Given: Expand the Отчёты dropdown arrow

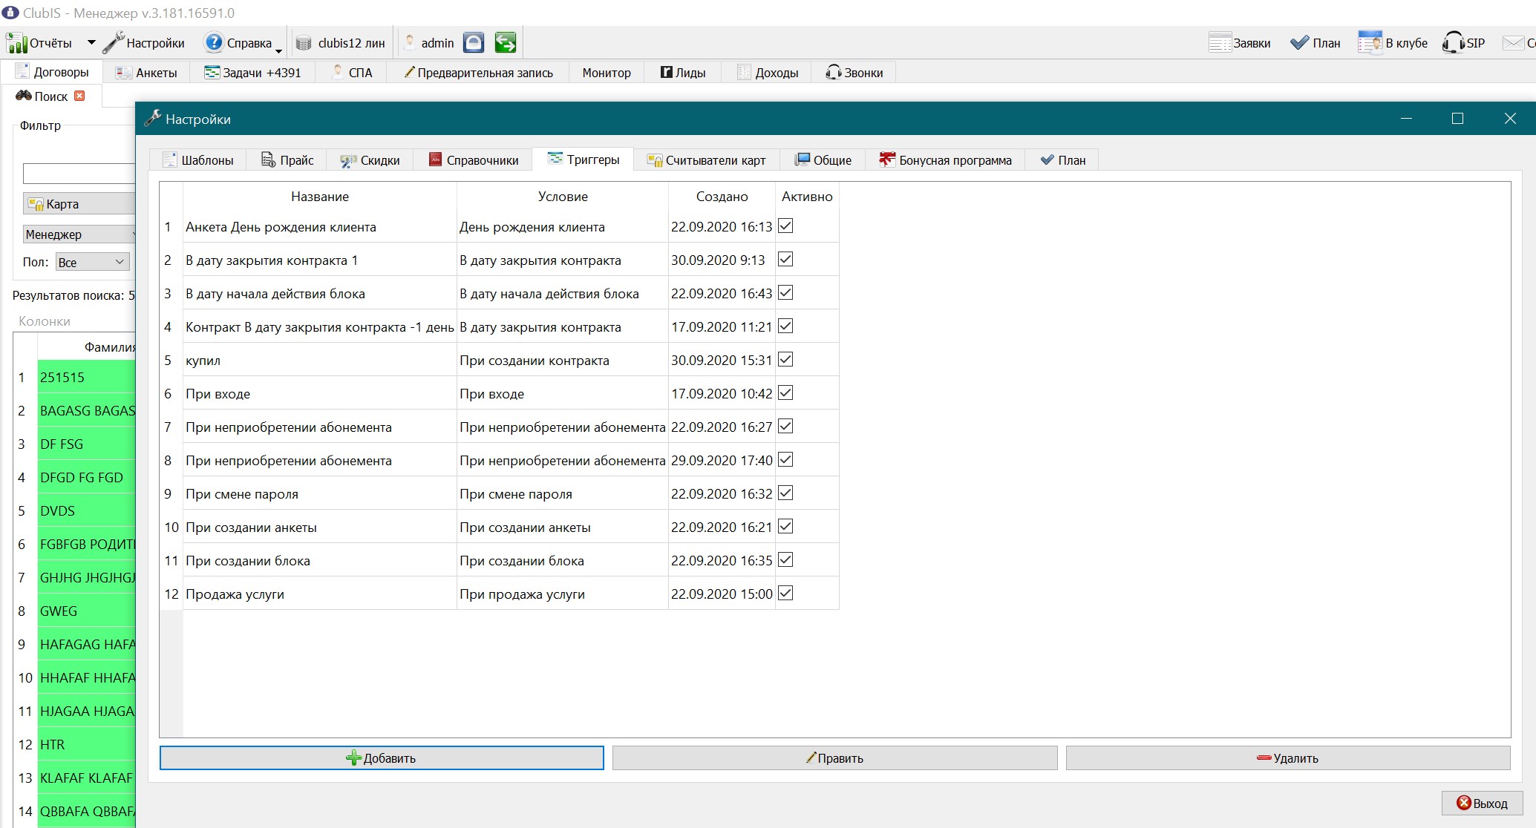Looking at the screenshot, I should click(91, 42).
